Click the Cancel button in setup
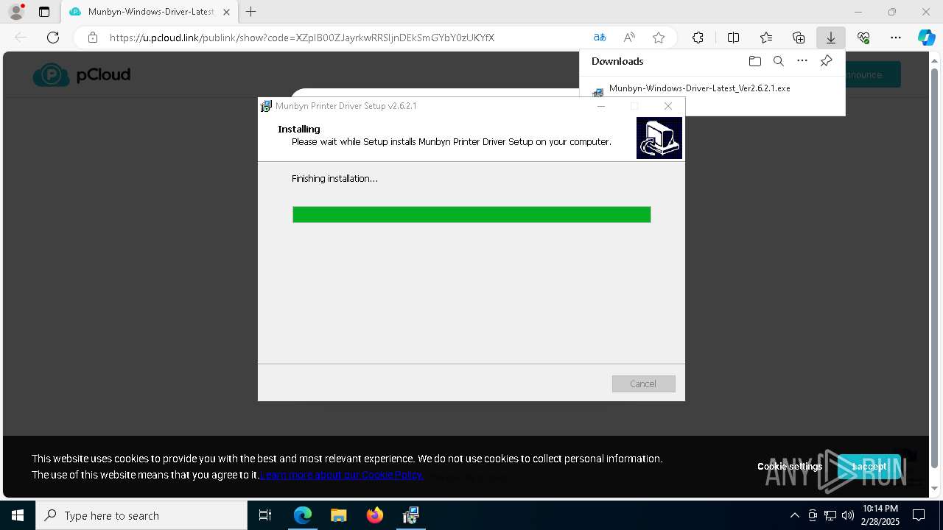This screenshot has height=530, width=943. click(x=643, y=384)
